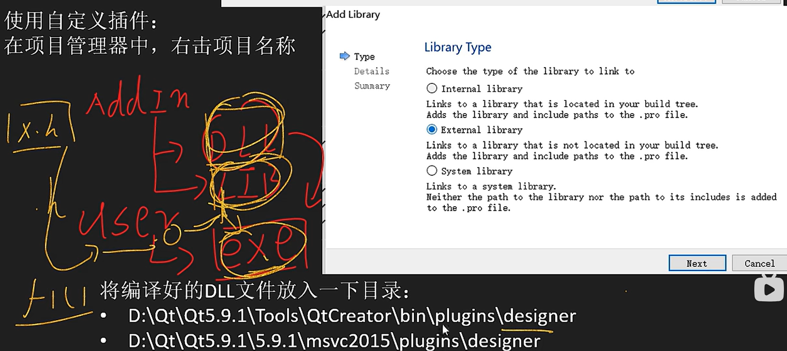Choose the External library option
This screenshot has height=351, width=787.
[x=432, y=129]
